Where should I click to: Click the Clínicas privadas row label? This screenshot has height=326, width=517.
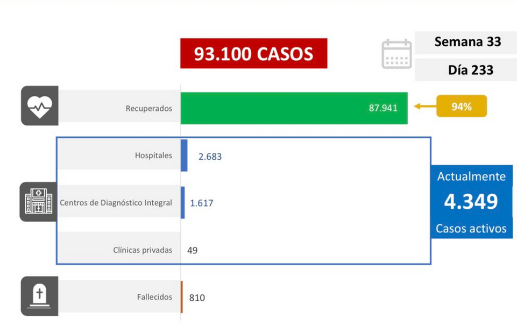143,250
